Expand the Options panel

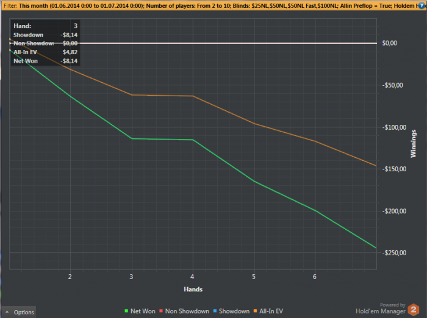pos(19,312)
